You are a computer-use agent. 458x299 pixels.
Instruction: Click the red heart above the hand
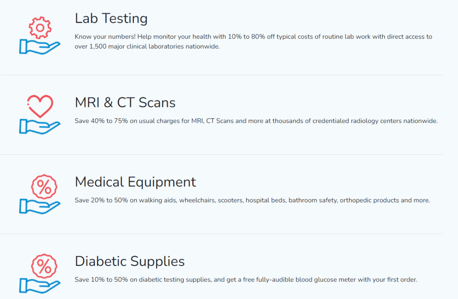click(40, 106)
